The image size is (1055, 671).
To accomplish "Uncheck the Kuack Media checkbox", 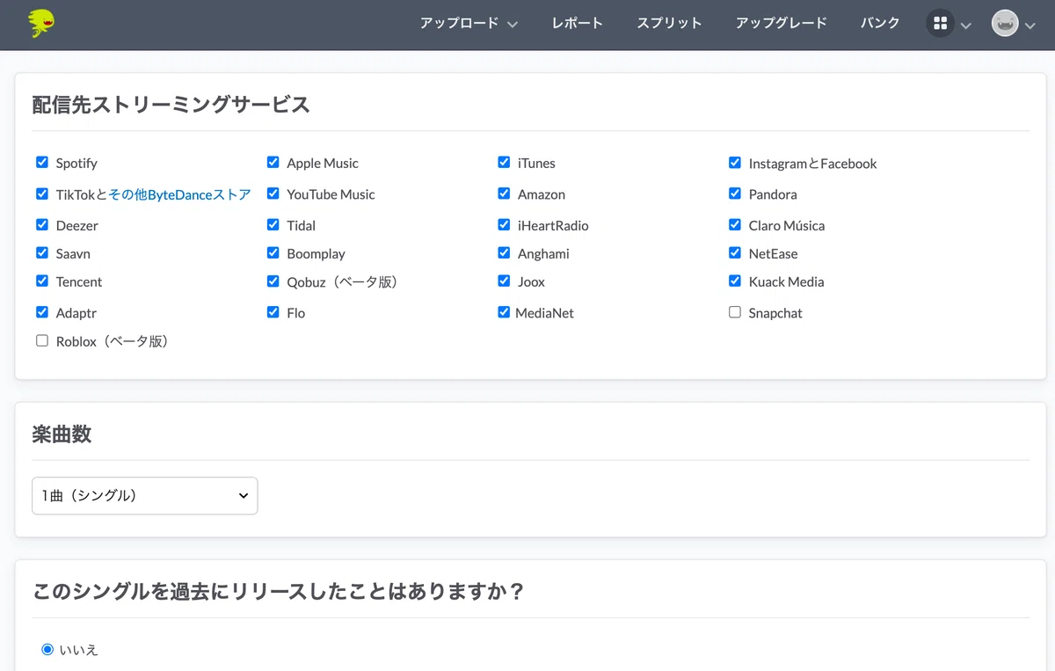I will tap(735, 281).
